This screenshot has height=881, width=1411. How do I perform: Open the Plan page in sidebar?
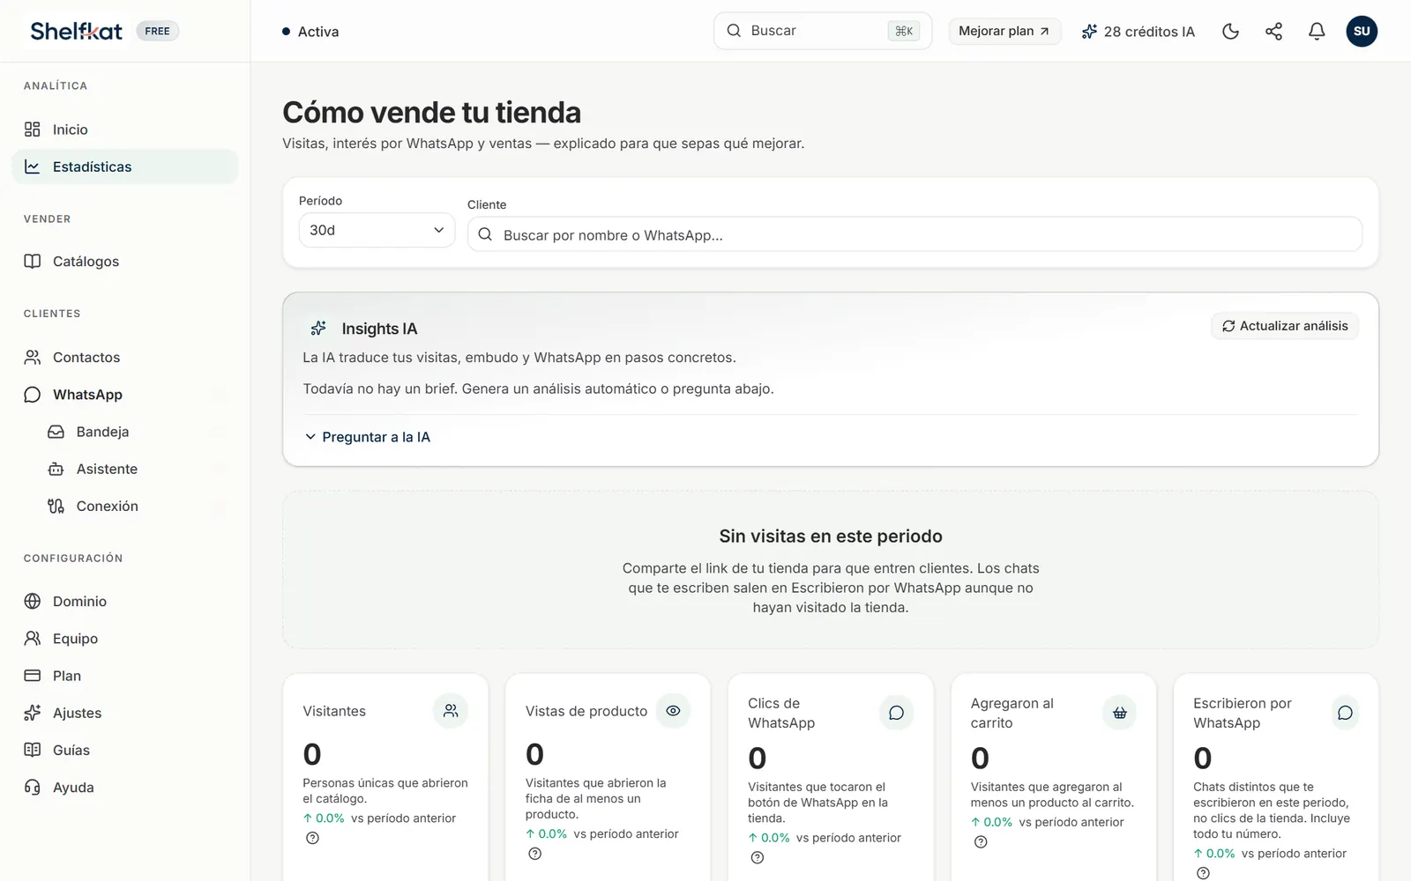coord(125,676)
